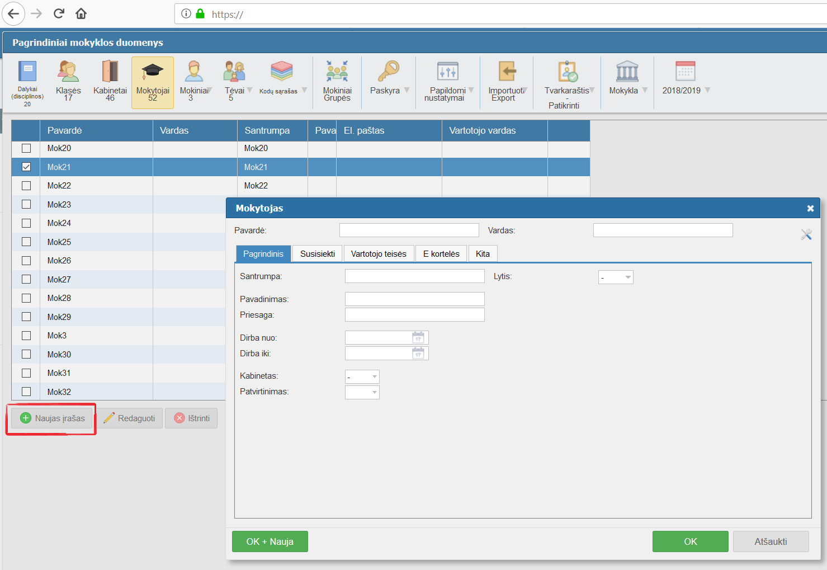Click into the Pavardė input field
This screenshot has height=570, width=827.
(x=409, y=230)
